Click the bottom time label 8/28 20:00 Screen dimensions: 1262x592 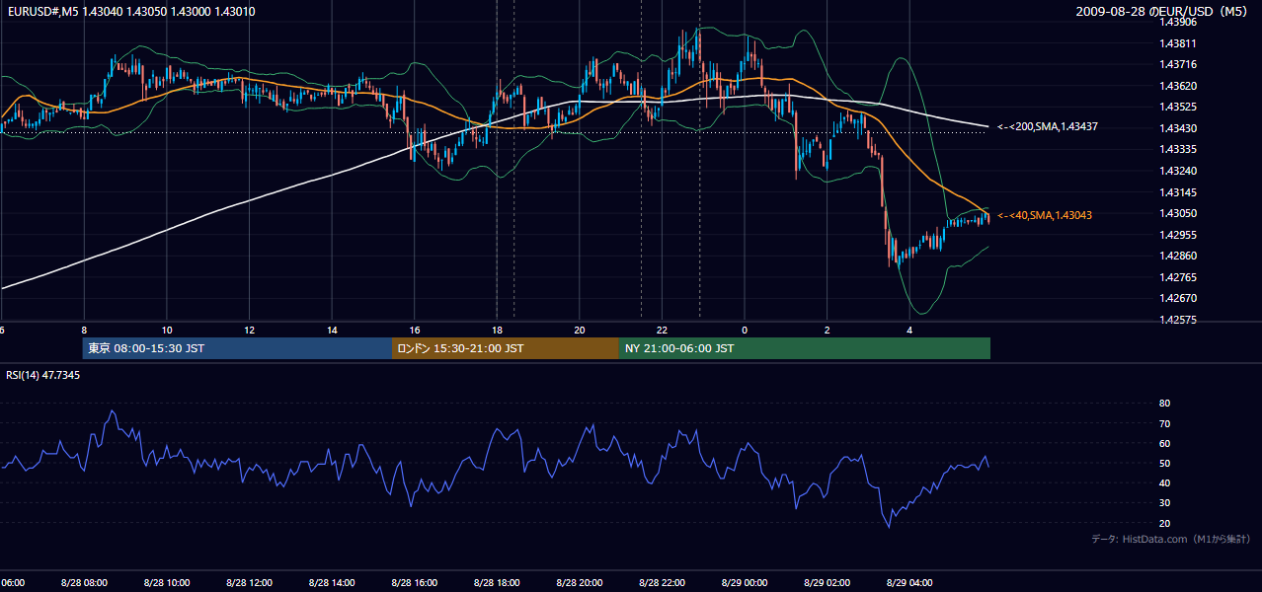579,582
